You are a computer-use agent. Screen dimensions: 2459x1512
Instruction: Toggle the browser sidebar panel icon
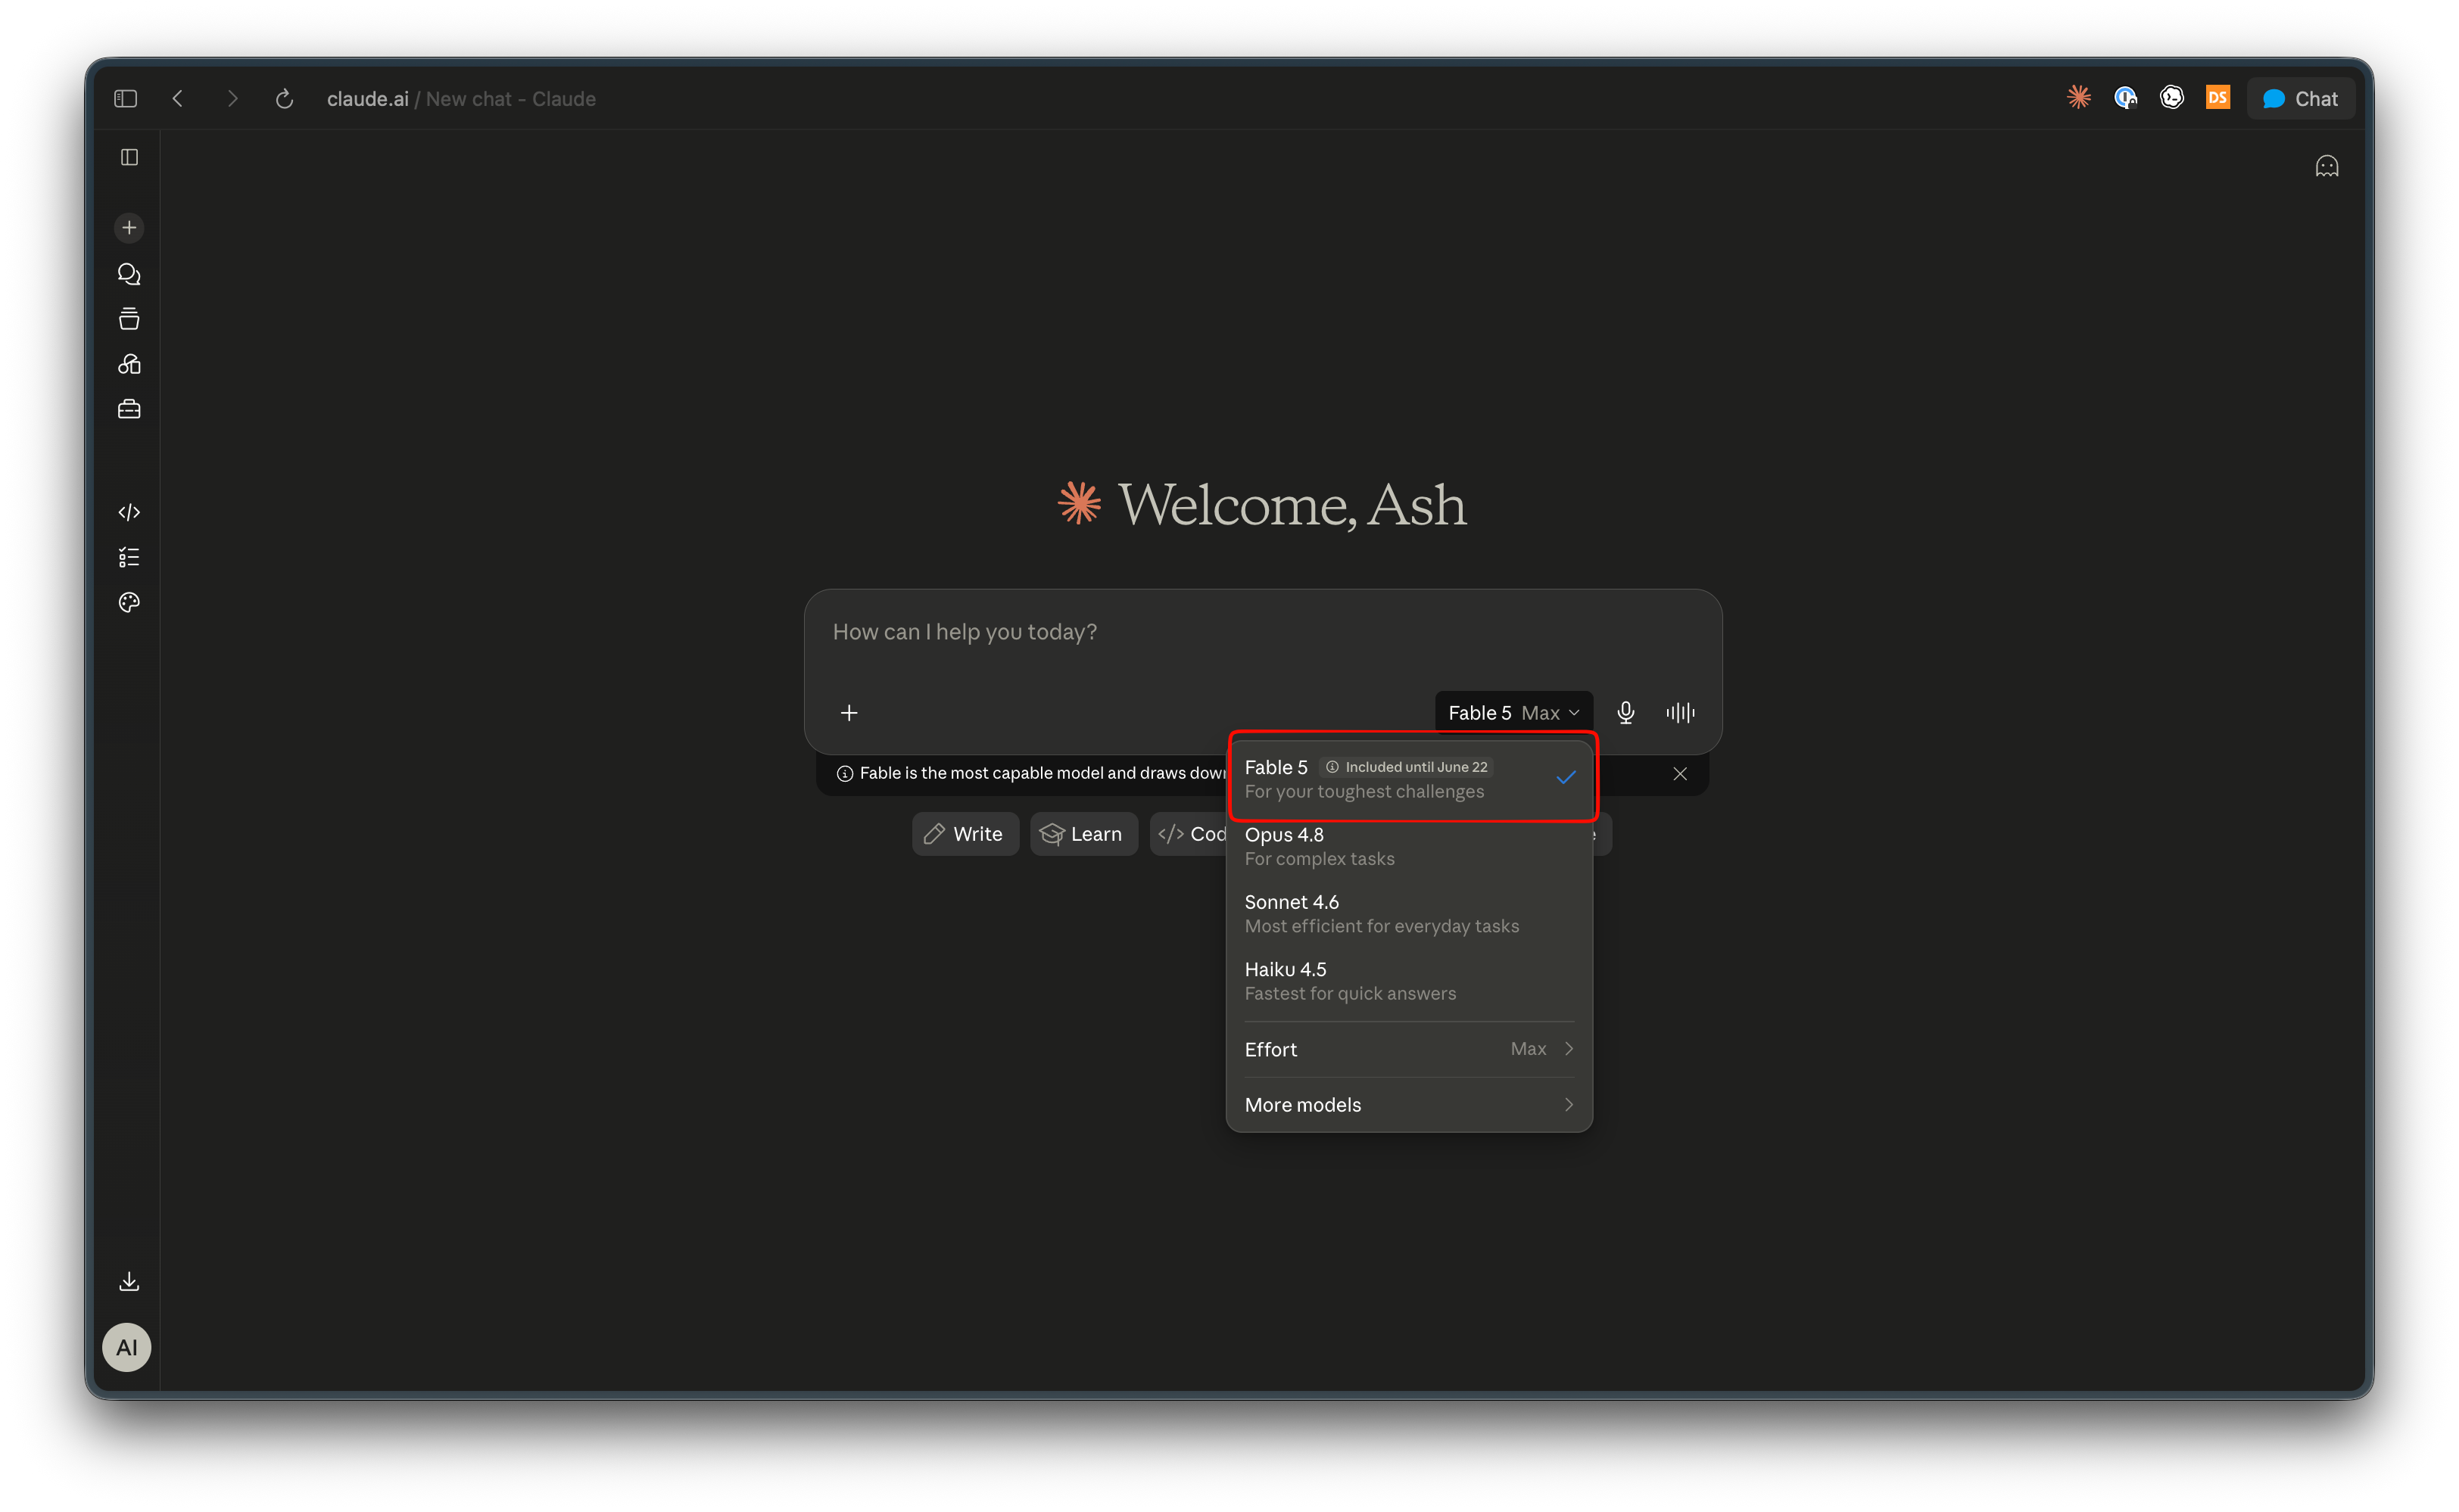click(x=125, y=98)
